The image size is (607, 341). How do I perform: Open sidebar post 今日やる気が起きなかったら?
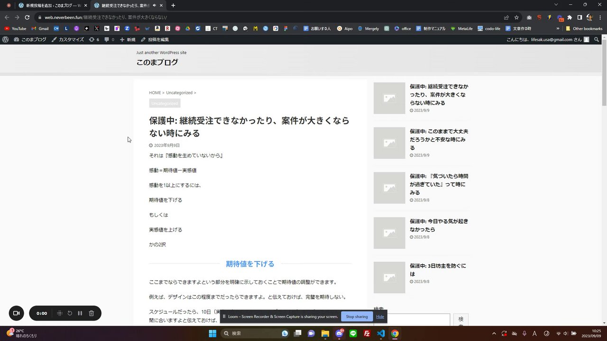point(439,225)
